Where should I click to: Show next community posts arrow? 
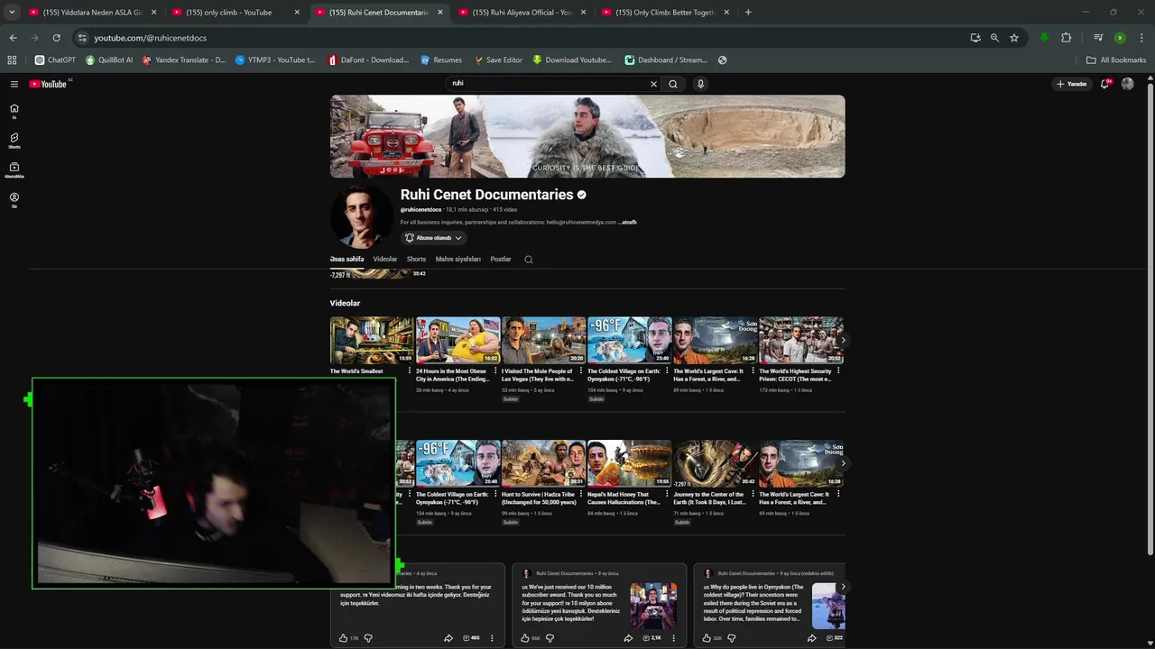coord(843,587)
